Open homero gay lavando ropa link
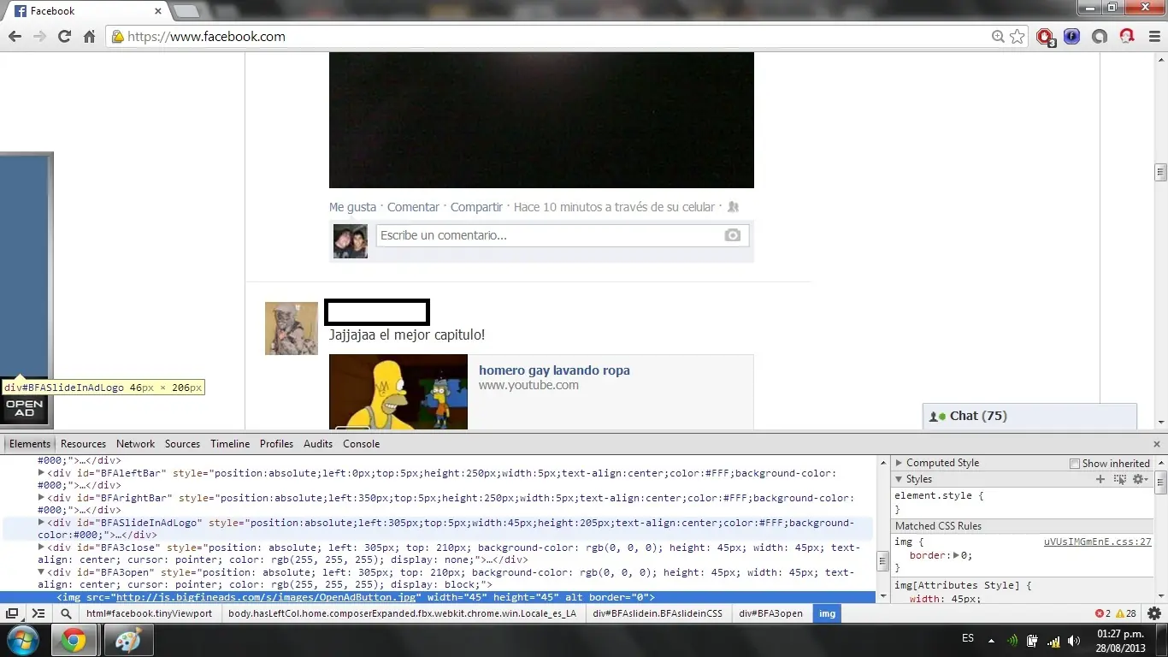Image resolution: width=1168 pixels, height=657 pixels. 554,370
